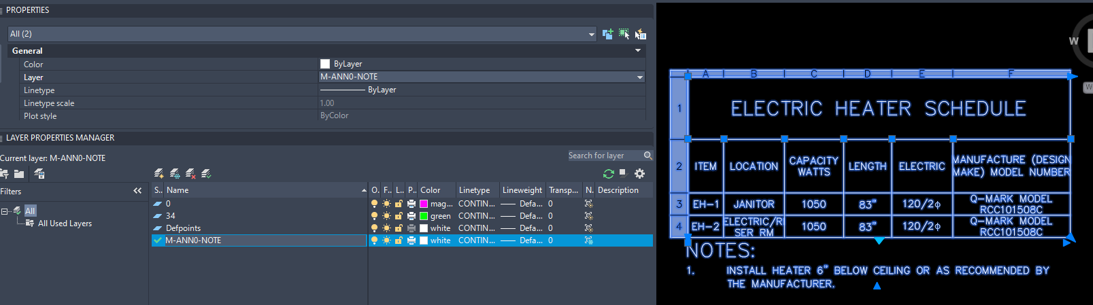Click the layer search magnifier icon
This screenshot has width=1093, height=305.
click(x=648, y=156)
